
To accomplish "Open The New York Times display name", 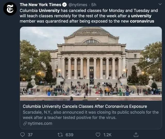I will coord(40,5).
